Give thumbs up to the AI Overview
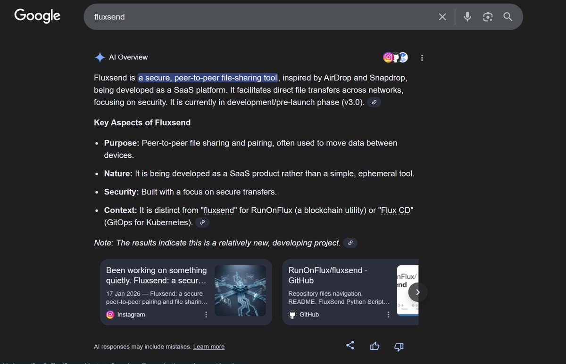The image size is (566, 364). click(x=375, y=347)
